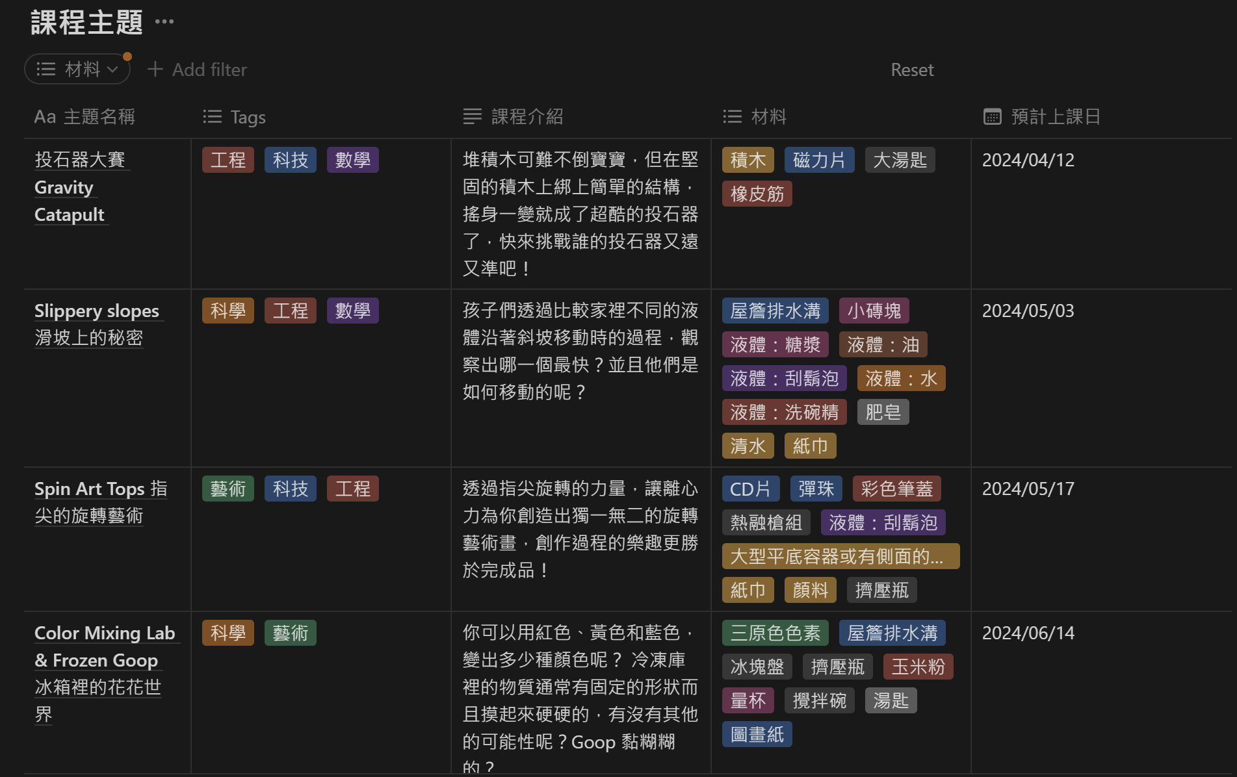
Task: Reset the applied filters
Action: point(912,70)
